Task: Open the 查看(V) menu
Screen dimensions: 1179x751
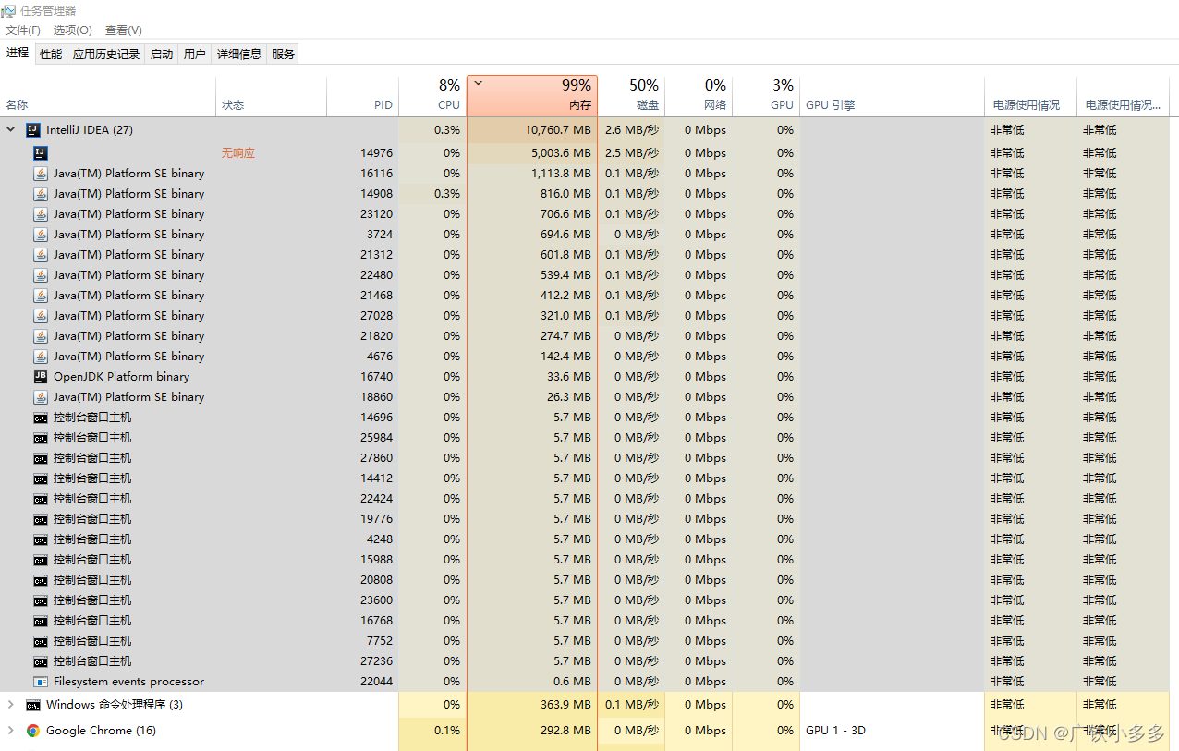Action: point(124,30)
